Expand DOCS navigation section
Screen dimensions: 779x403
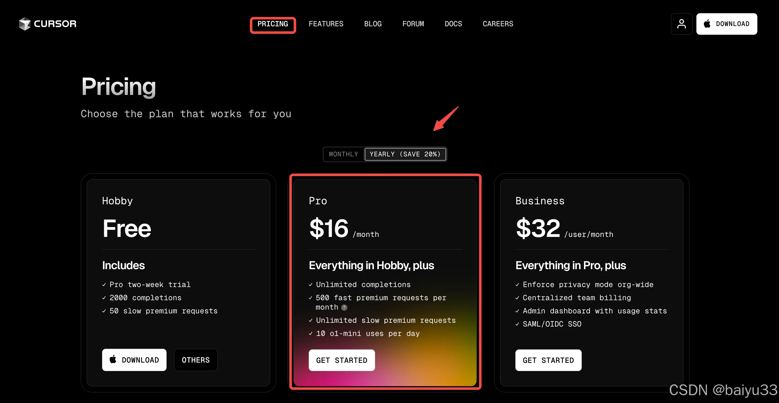[453, 24]
